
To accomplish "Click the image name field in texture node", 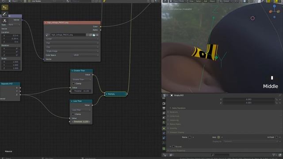I will (x=68, y=35).
